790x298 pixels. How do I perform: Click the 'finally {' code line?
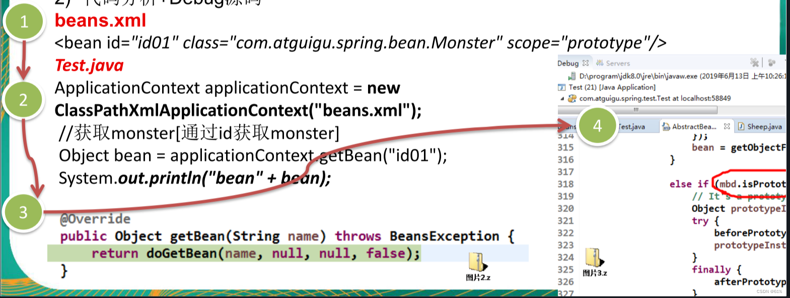[716, 270]
